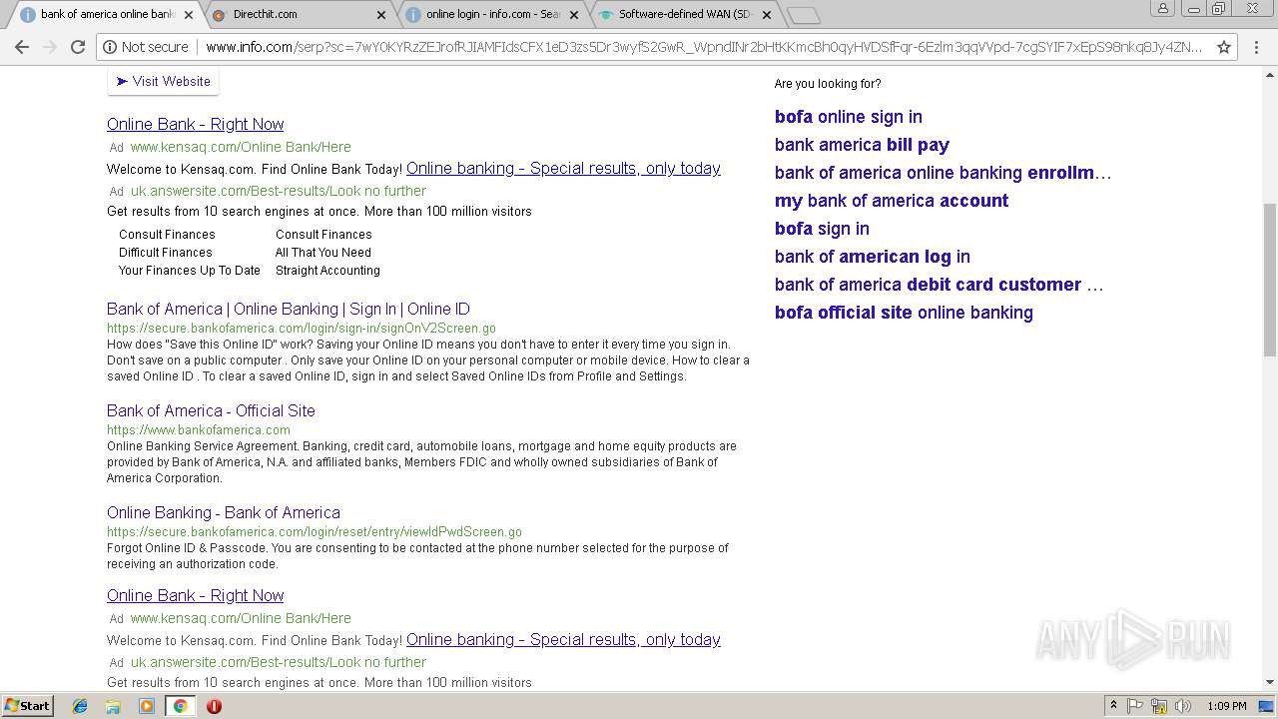Close the 'online login - info.com' tab
This screenshot has height=719, width=1278.
click(574, 15)
